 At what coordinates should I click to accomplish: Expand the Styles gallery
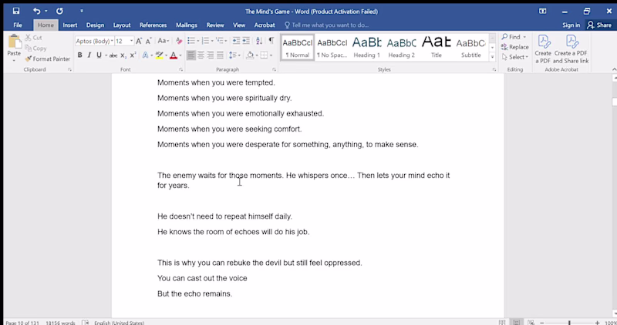point(492,57)
